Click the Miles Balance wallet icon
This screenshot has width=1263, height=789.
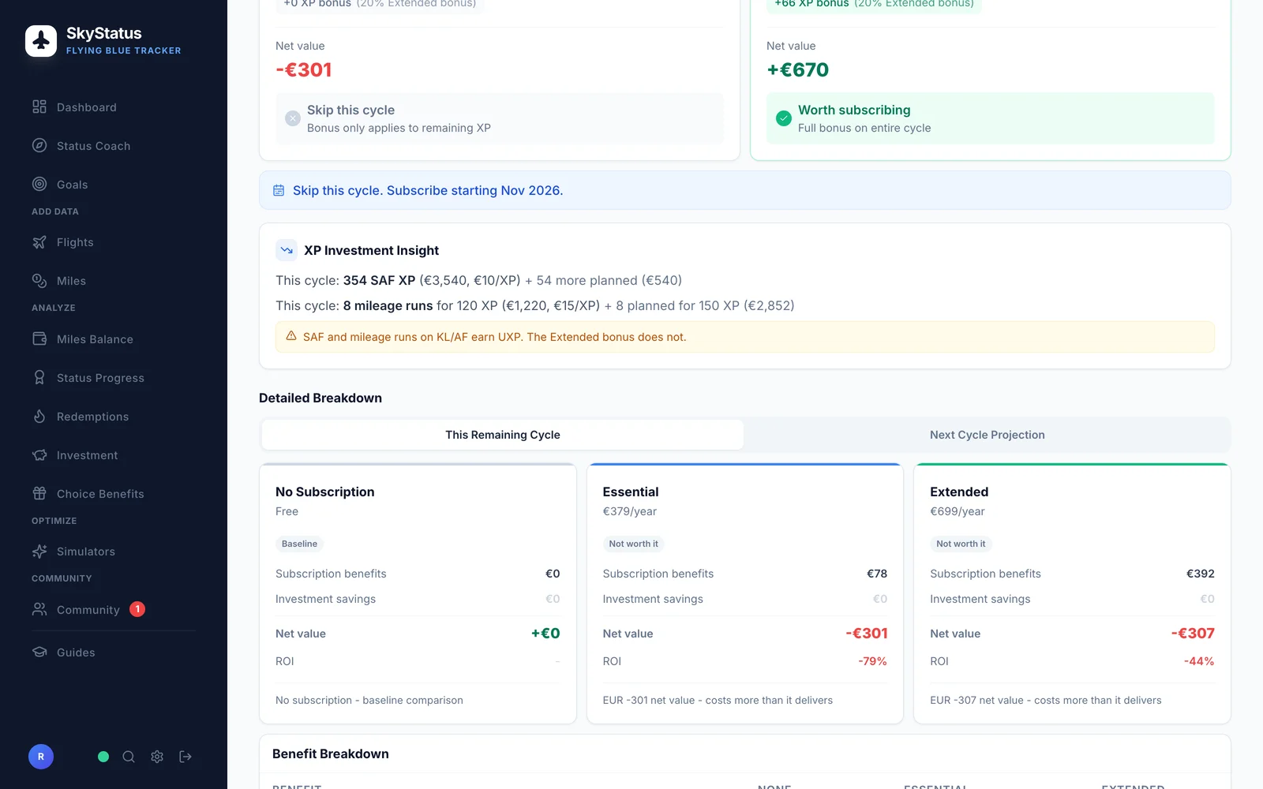coord(39,338)
